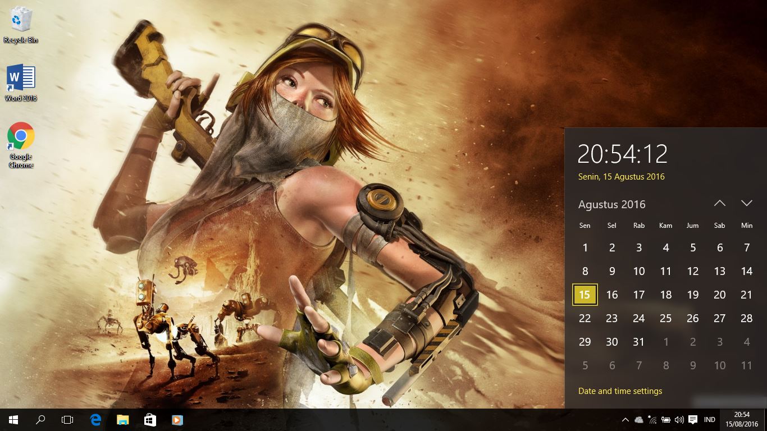Viewport: 767px width, 431px height.
Task: Select Agustus day 8 in the calendar
Action: pos(585,271)
